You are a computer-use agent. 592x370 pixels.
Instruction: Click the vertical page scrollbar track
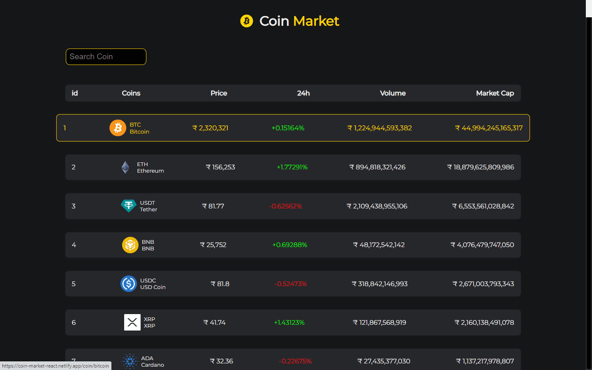point(589,193)
